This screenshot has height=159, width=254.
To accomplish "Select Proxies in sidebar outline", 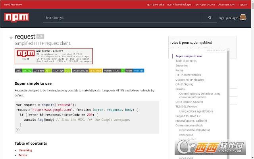I will click(x=180, y=89).
